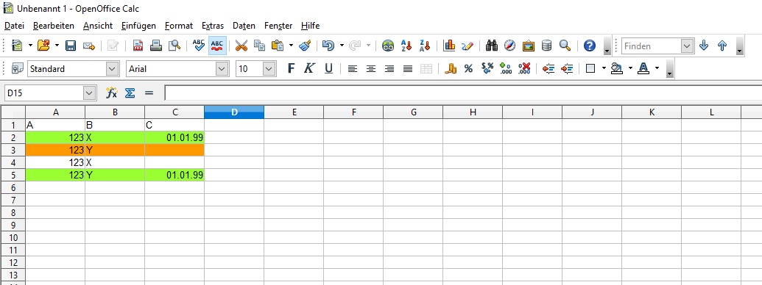
Task: Paste from clipboard
Action: tap(278, 46)
